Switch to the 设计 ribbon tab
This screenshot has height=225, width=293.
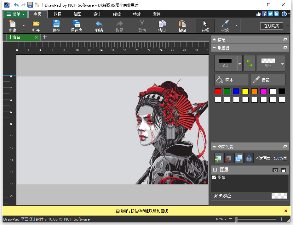[97, 14]
